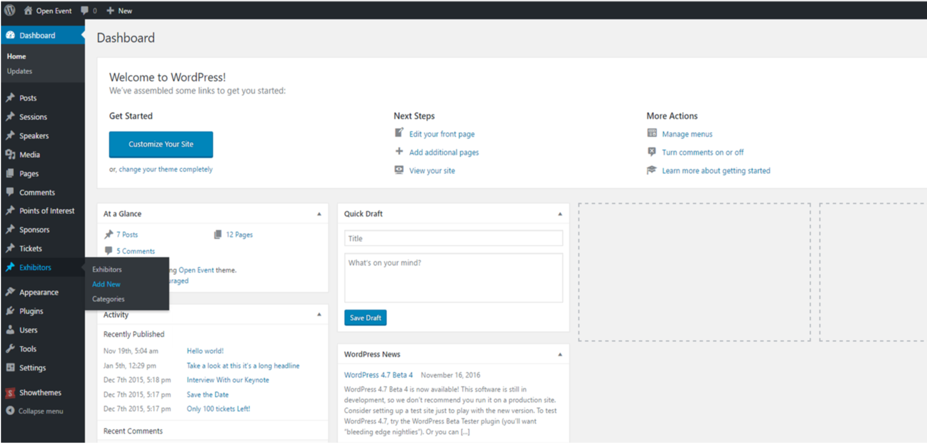Open the long headline post link
The width and height of the screenshot is (927, 444).
[x=243, y=366]
